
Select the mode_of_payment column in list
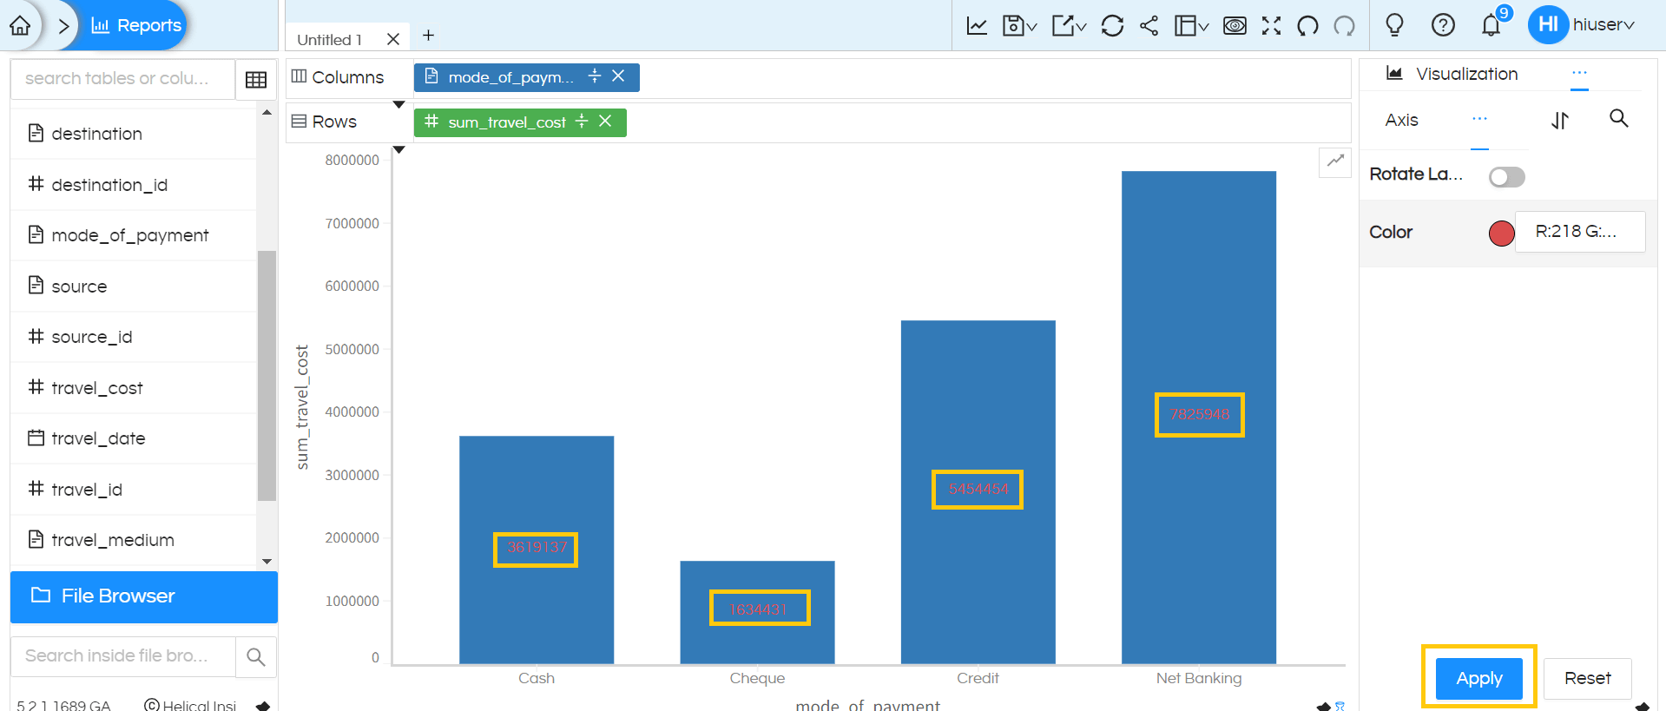pyautogui.click(x=134, y=235)
